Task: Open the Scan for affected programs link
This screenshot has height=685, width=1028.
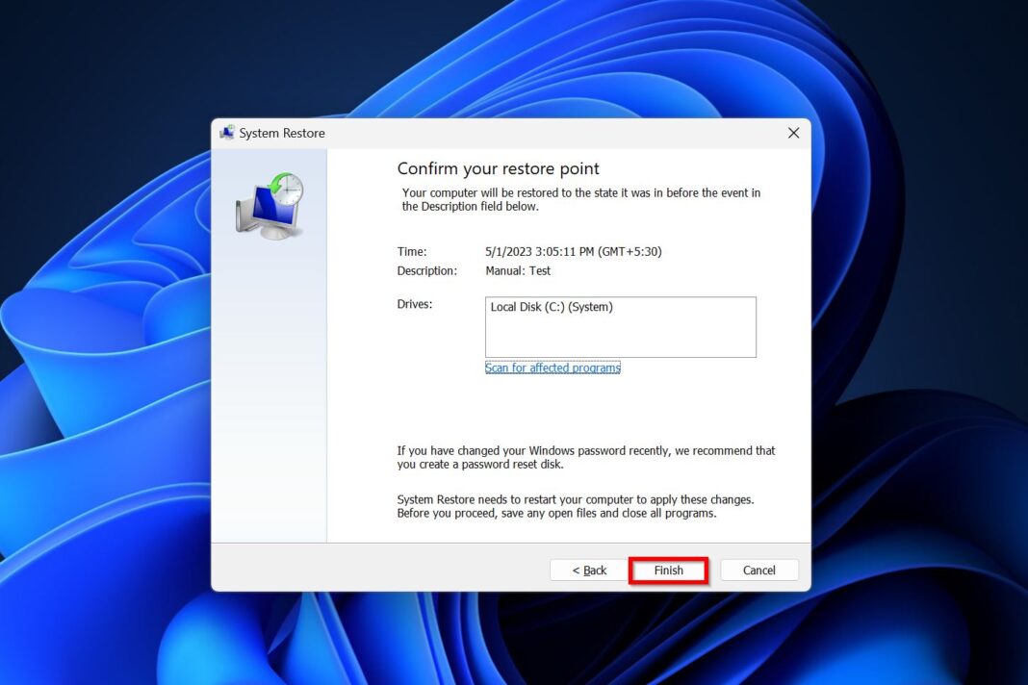Action: click(553, 368)
